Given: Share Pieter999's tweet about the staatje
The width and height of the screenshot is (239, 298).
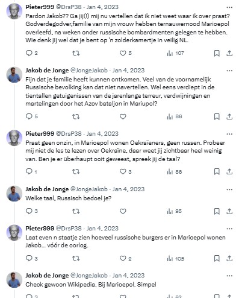Looking at the screenshot, I should pyautogui.click(x=229, y=258).
